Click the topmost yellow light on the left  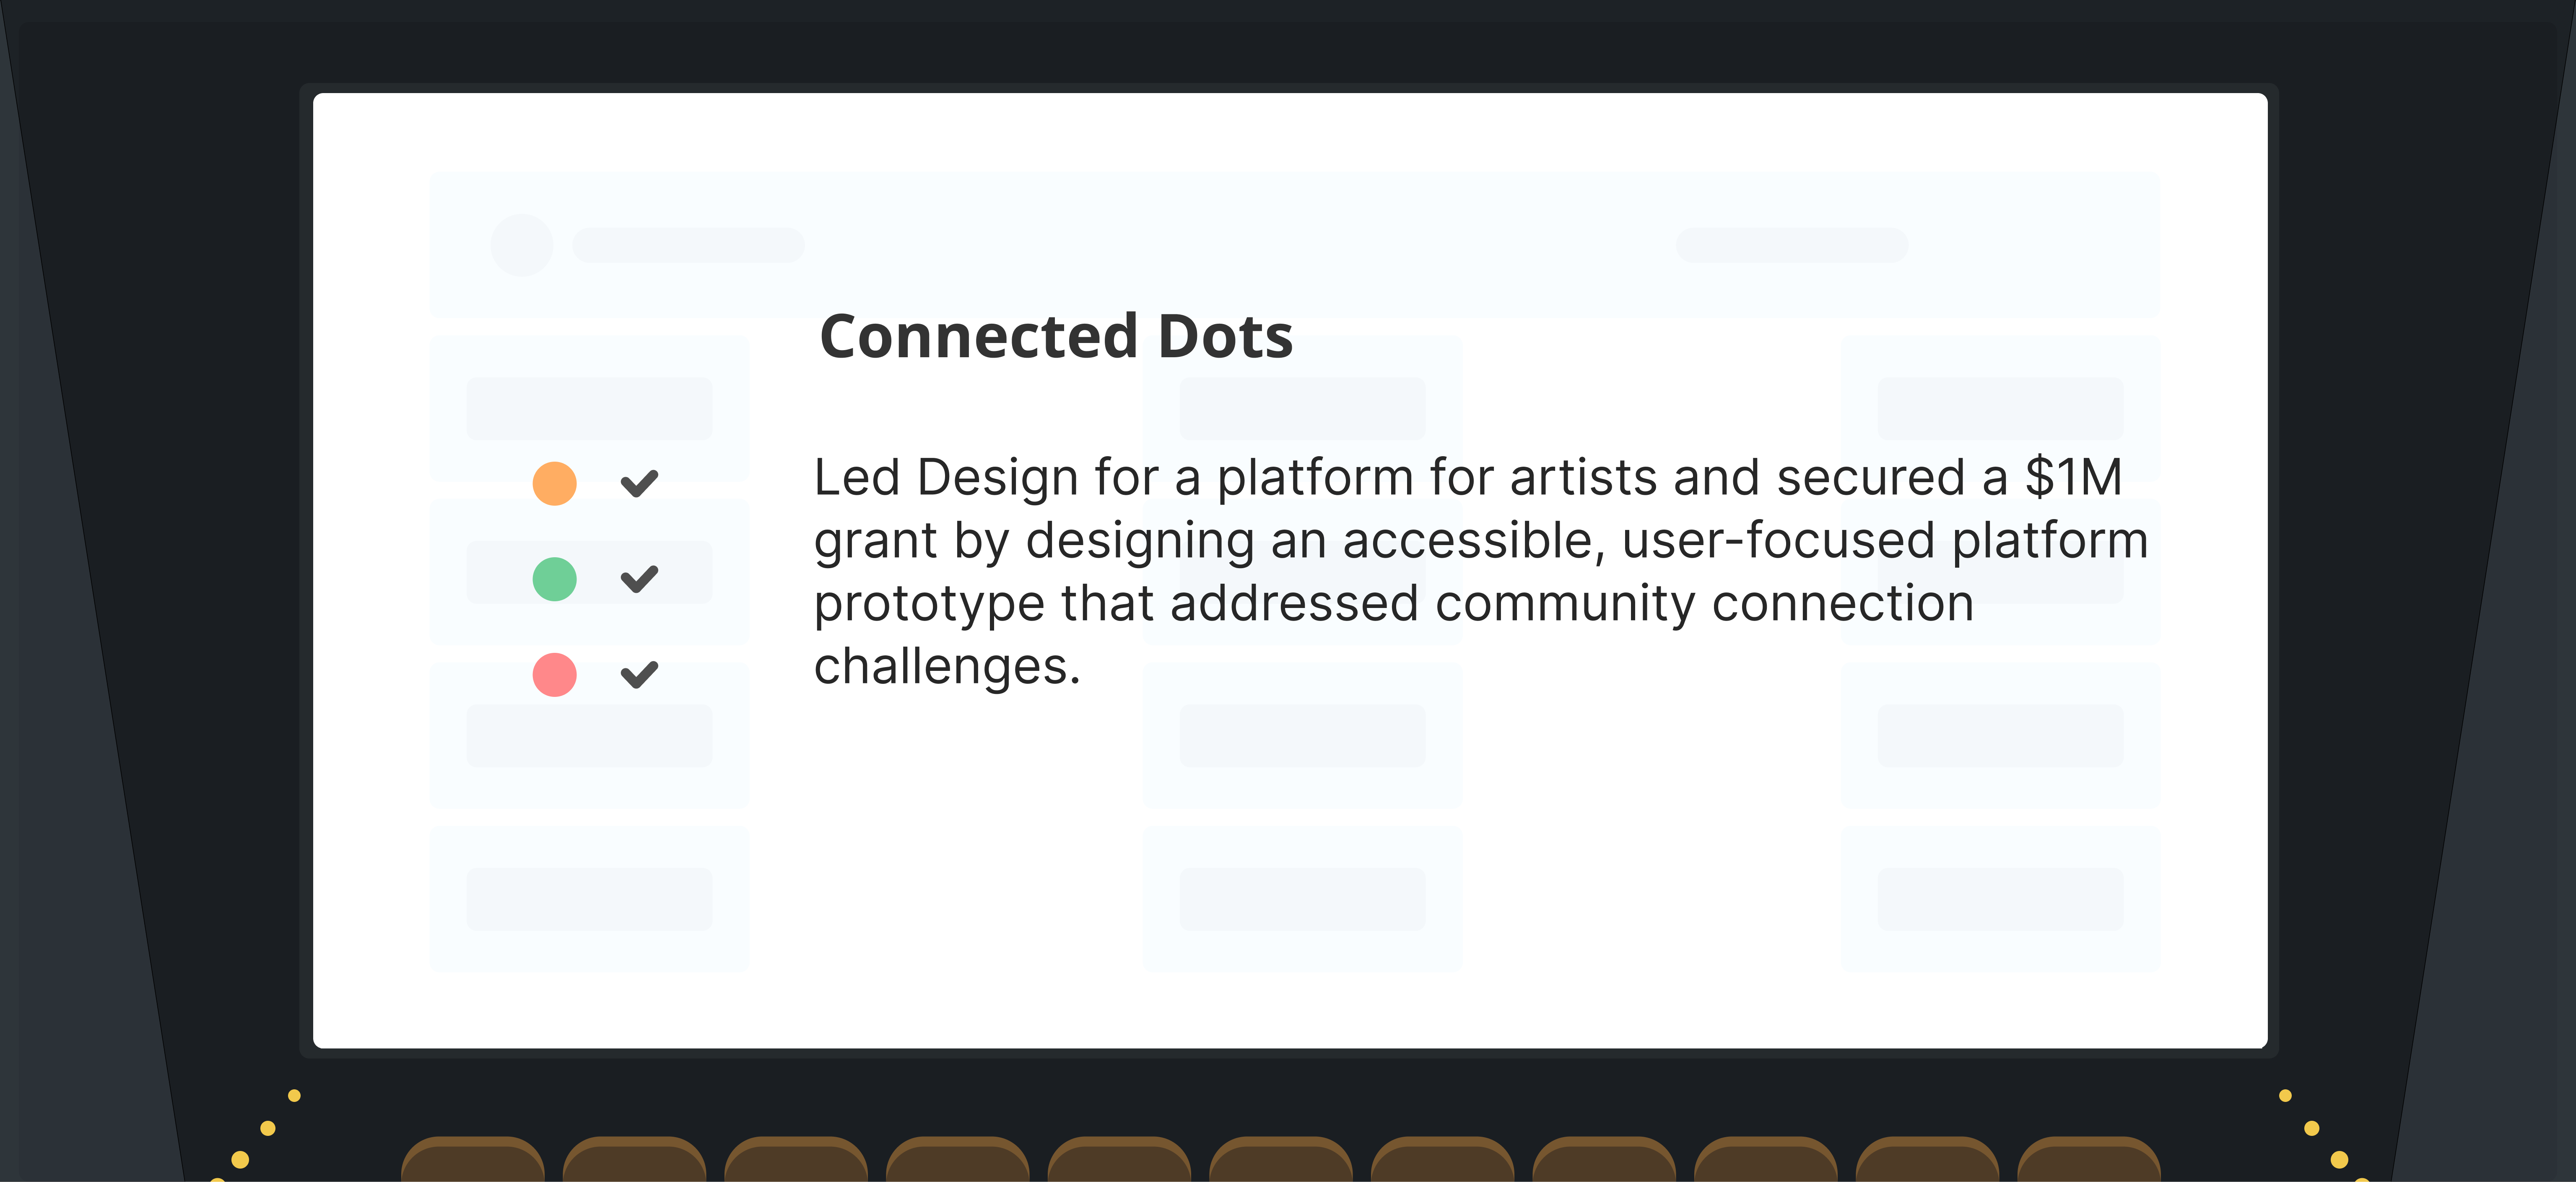click(294, 1096)
